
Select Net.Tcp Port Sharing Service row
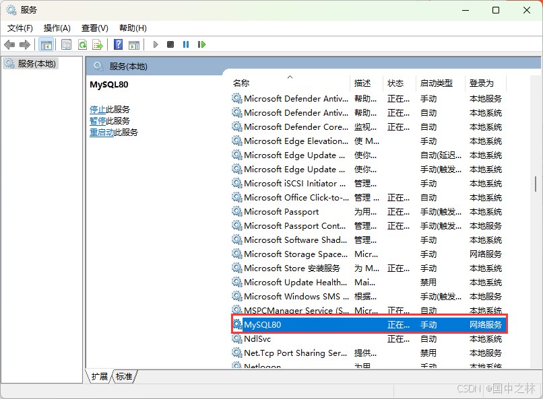[369, 353]
